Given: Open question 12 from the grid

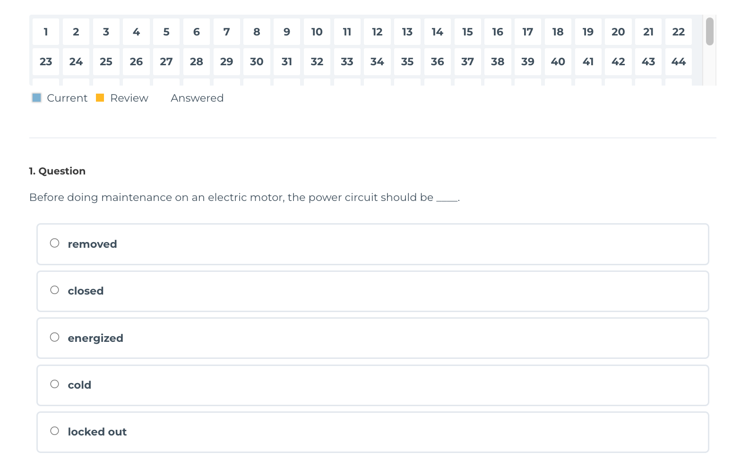Looking at the screenshot, I should 377,32.
